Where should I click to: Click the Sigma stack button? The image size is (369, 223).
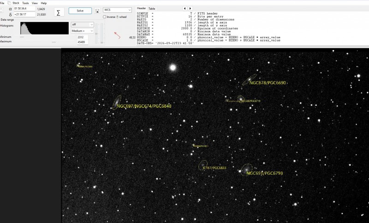(59, 12)
